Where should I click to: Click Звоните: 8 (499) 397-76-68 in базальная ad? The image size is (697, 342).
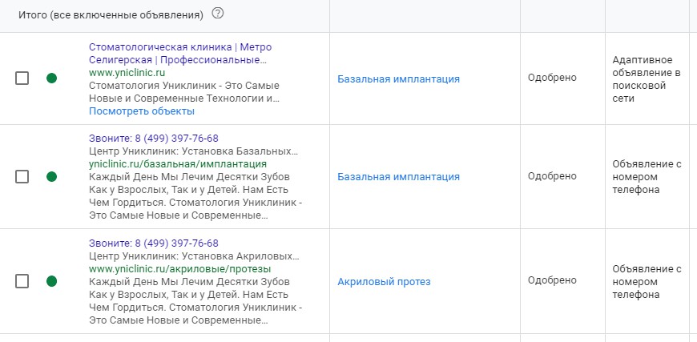click(x=154, y=139)
